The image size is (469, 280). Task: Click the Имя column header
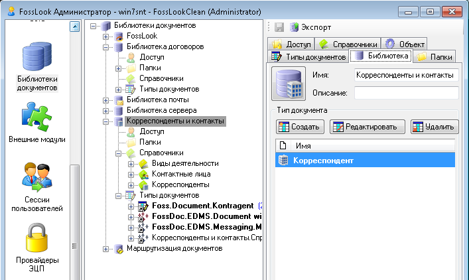(373, 146)
